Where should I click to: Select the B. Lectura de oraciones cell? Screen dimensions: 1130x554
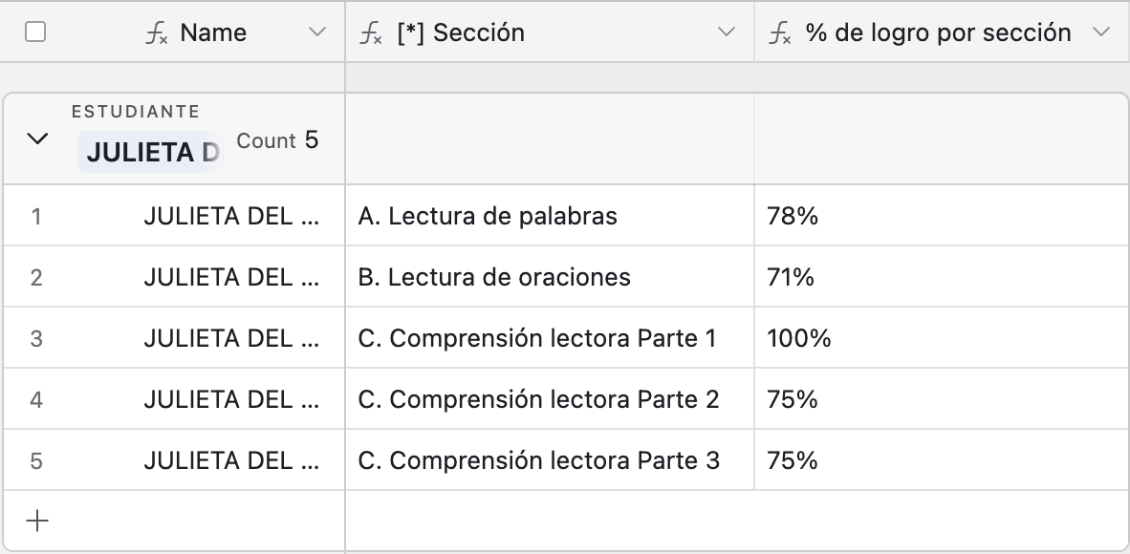pos(550,277)
